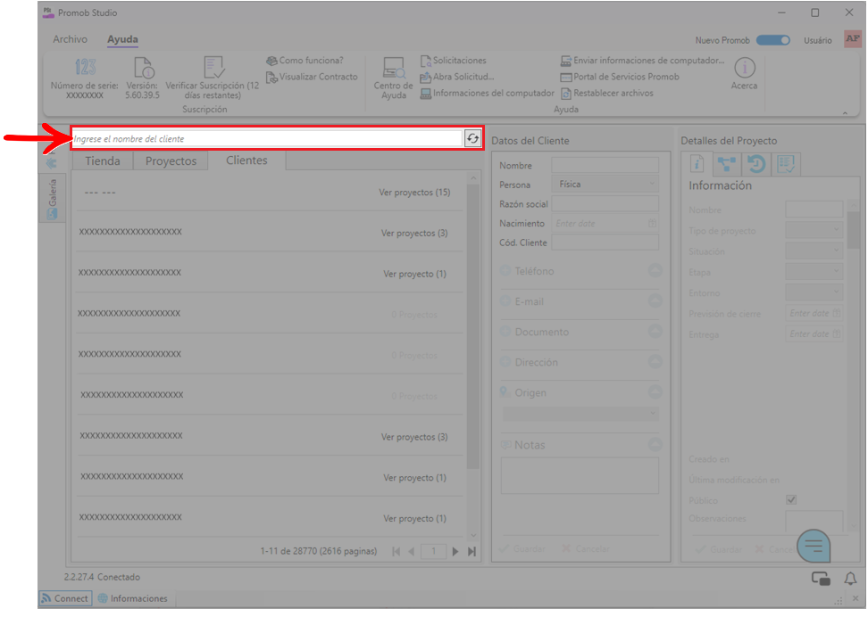
Task: Click the client list scrollbar
Action: [x=472, y=326]
